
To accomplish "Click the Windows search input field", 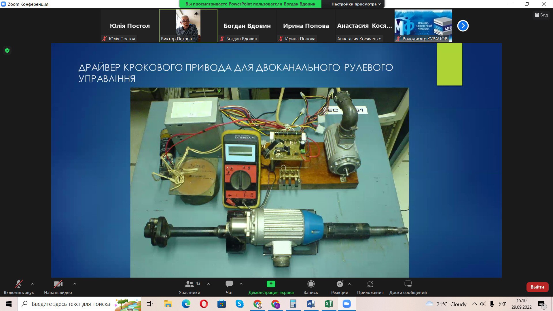I will coord(71,304).
